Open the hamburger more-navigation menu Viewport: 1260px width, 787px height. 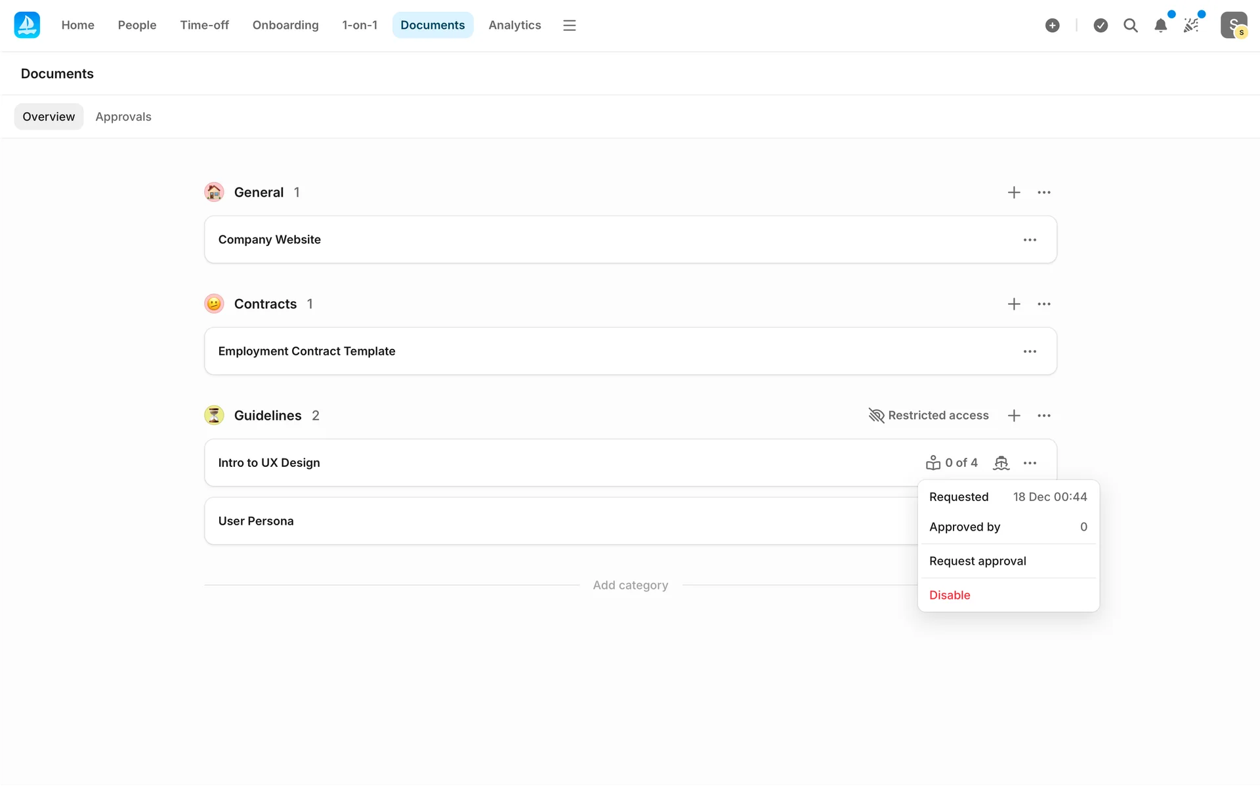(569, 25)
